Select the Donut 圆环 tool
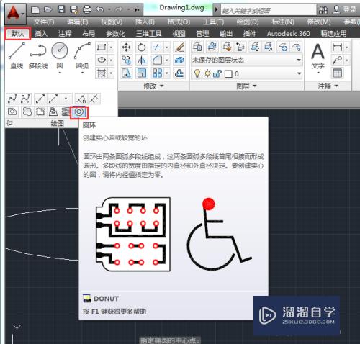 79,112
